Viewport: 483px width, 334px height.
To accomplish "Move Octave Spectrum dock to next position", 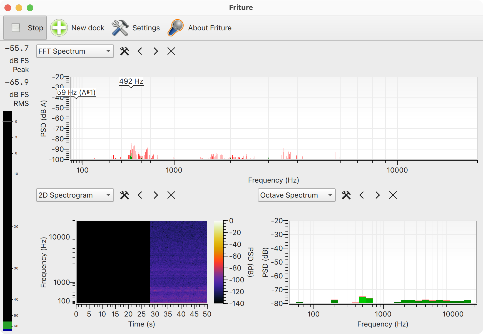I will 377,195.
